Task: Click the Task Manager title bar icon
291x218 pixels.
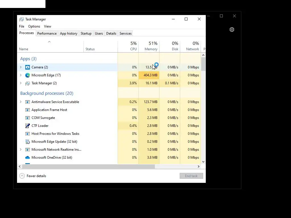Action: [x=22, y=19]
